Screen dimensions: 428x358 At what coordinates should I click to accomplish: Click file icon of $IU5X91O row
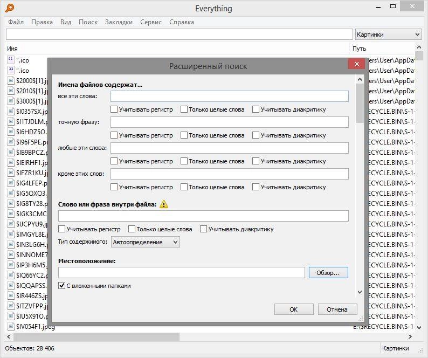coord(11,316)
